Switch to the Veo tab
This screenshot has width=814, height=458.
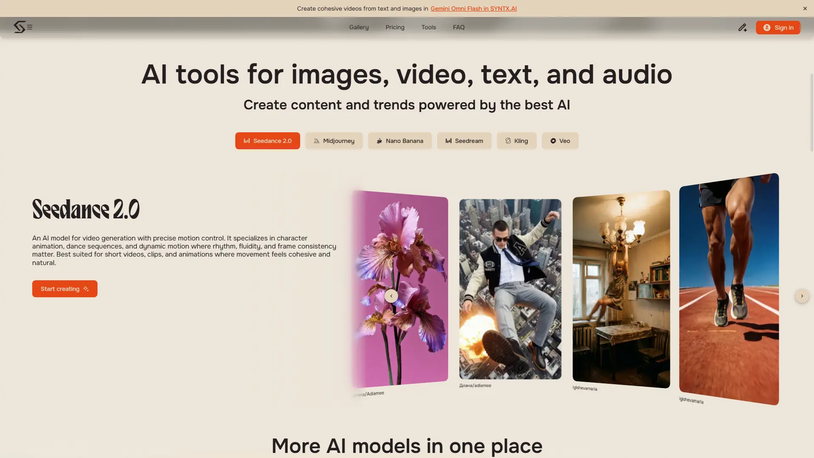point(560,141)
